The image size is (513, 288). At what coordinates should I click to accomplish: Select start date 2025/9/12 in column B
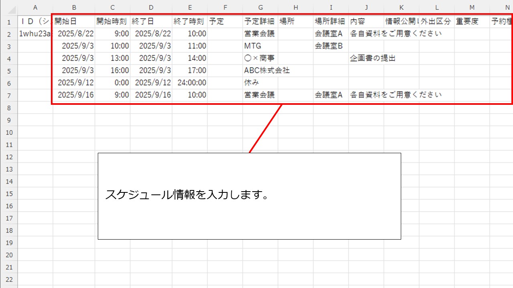point(74,83)
